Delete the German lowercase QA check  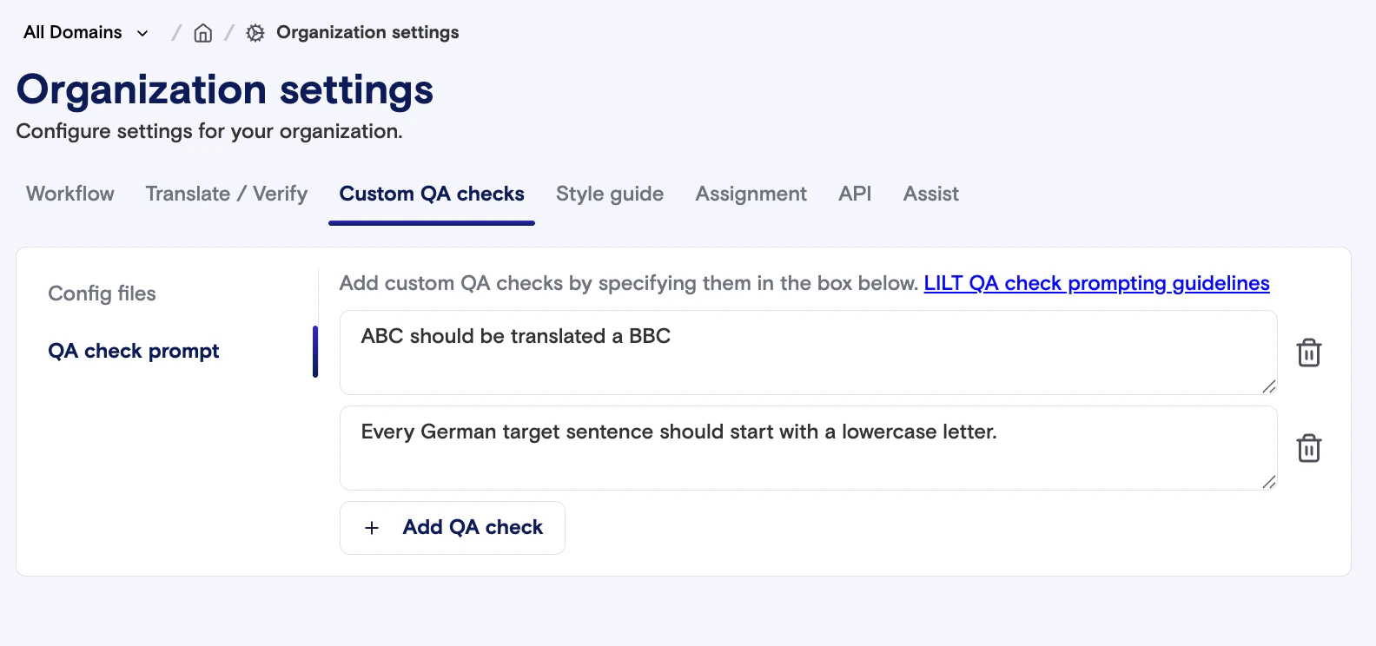[x=1309, y=448]
